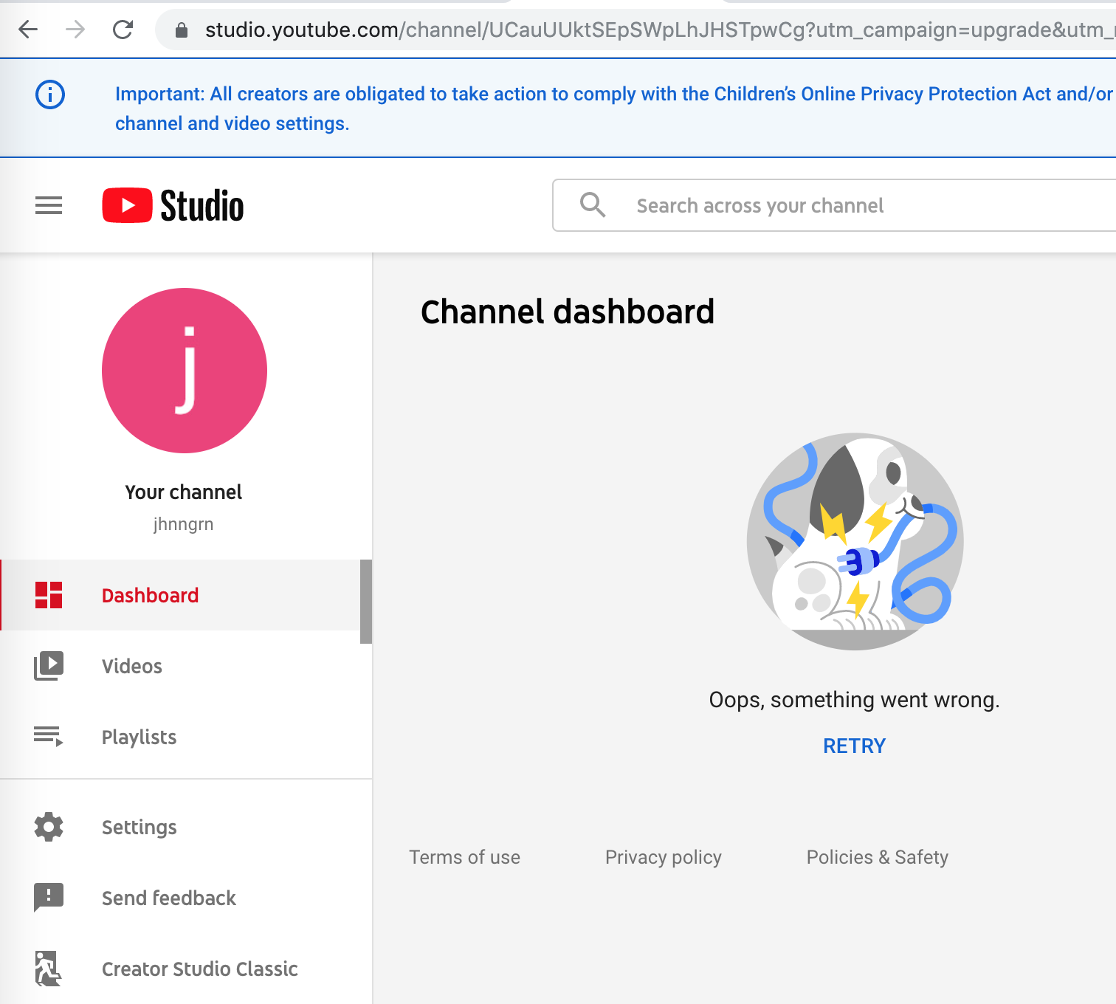The image size is (1116, 1004).
Task: Click RETRY to reload the dashboard
Action: pyautogui.click(x=855, y=746)
